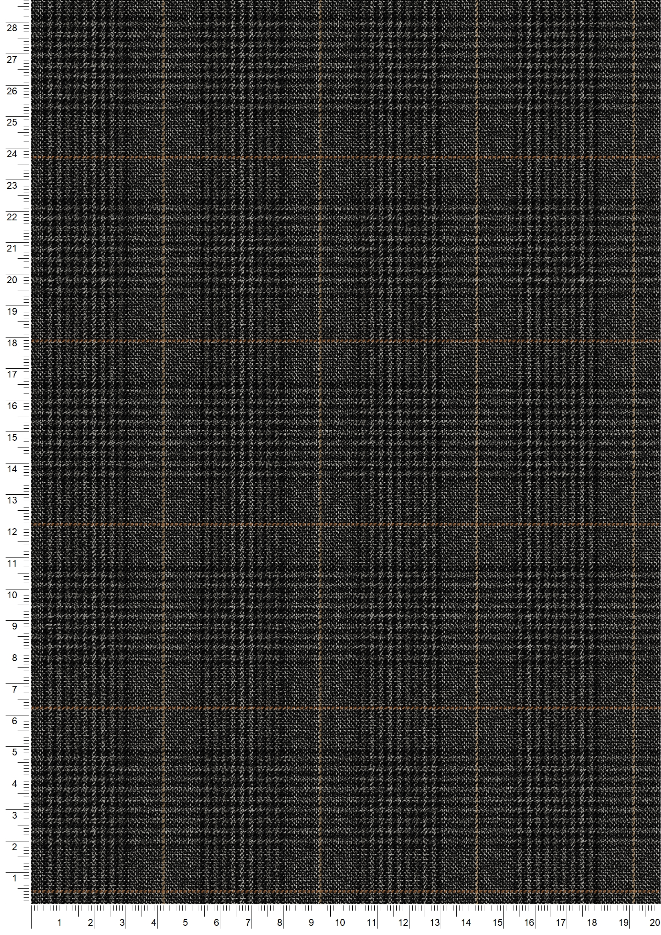
Task: Click the number 18 on the vertical ruler
Action: pyautogui.click(x=12, y=343)
